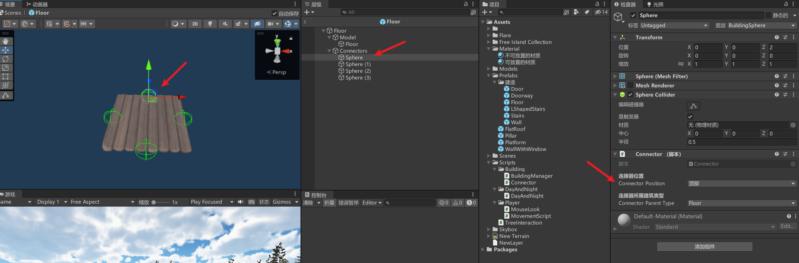Switch to the Scene (场景) tab
Screen dimensions: 799x263
(8, 4)
